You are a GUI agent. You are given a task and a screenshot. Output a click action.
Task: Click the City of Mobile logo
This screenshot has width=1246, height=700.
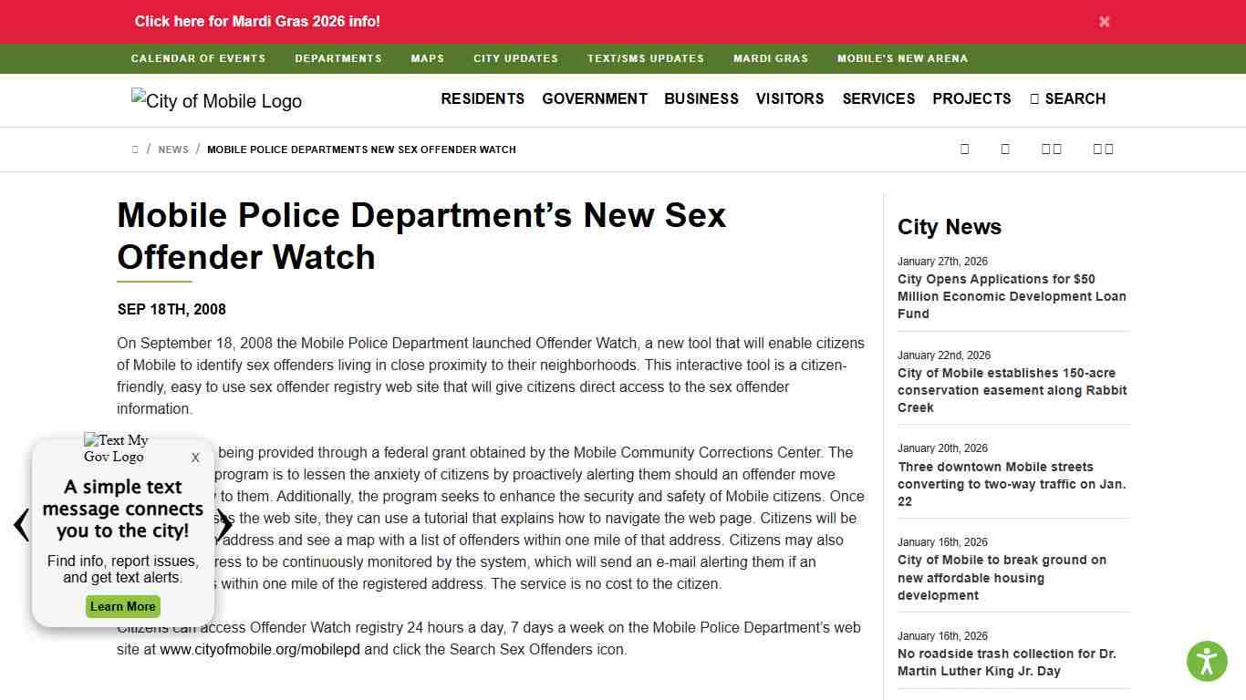point(215,100)
